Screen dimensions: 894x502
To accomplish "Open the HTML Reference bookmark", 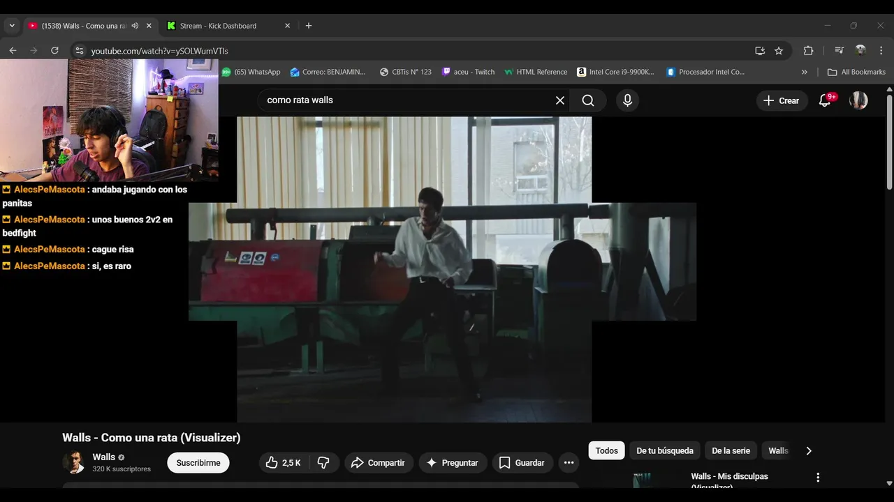I will point(536,72).
